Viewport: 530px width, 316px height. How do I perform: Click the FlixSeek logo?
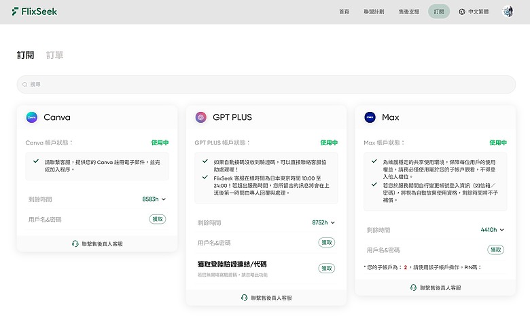point(34,12)
